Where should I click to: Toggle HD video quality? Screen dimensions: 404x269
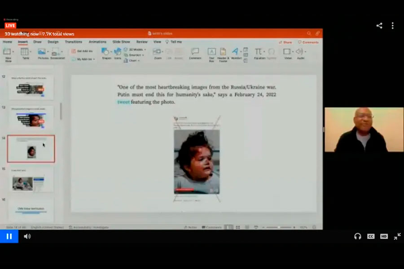coord(384,236)
